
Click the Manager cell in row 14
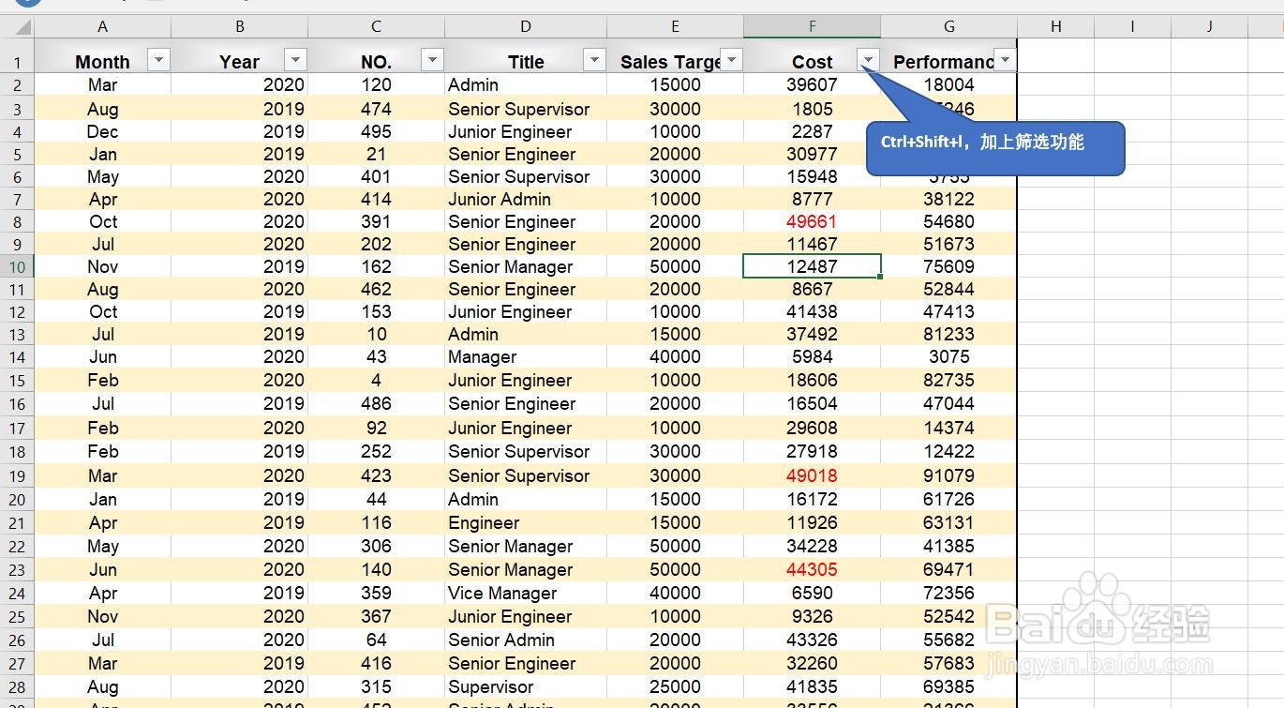526,356
